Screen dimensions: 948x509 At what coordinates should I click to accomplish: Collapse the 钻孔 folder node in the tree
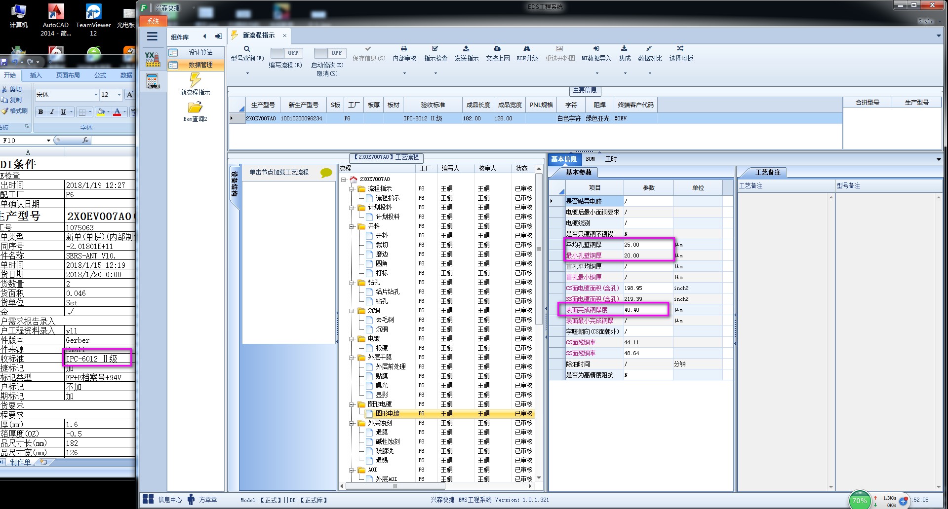pos(352,283)
